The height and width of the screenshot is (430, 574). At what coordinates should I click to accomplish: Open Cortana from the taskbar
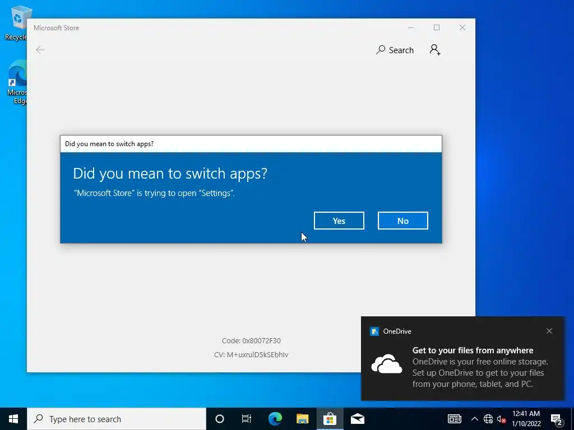(220, 419)
